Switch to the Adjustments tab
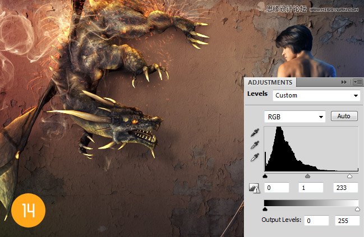 270,82
